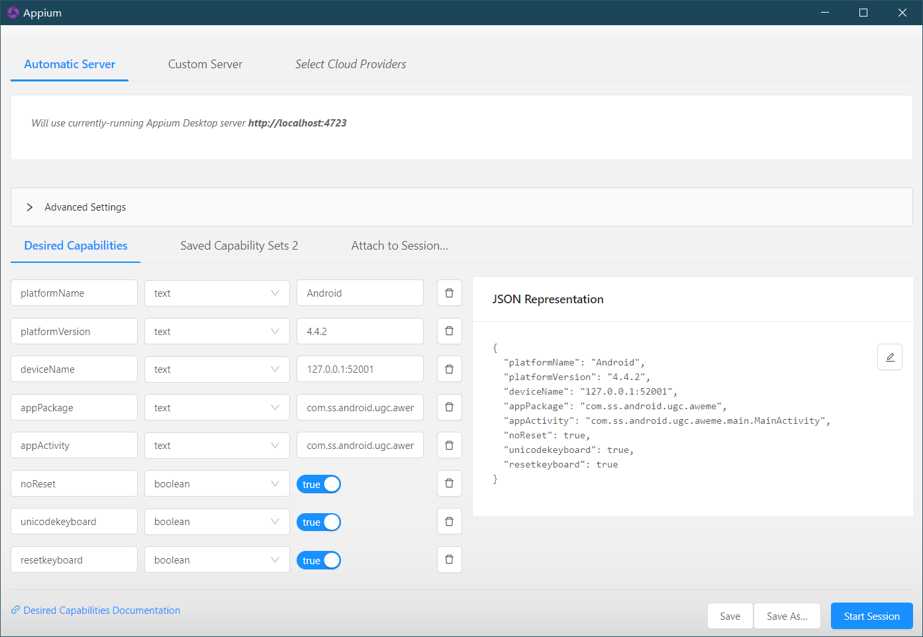Click the Save As button
The height and width of the screenshot is (637, 923).
click(787, 616)
